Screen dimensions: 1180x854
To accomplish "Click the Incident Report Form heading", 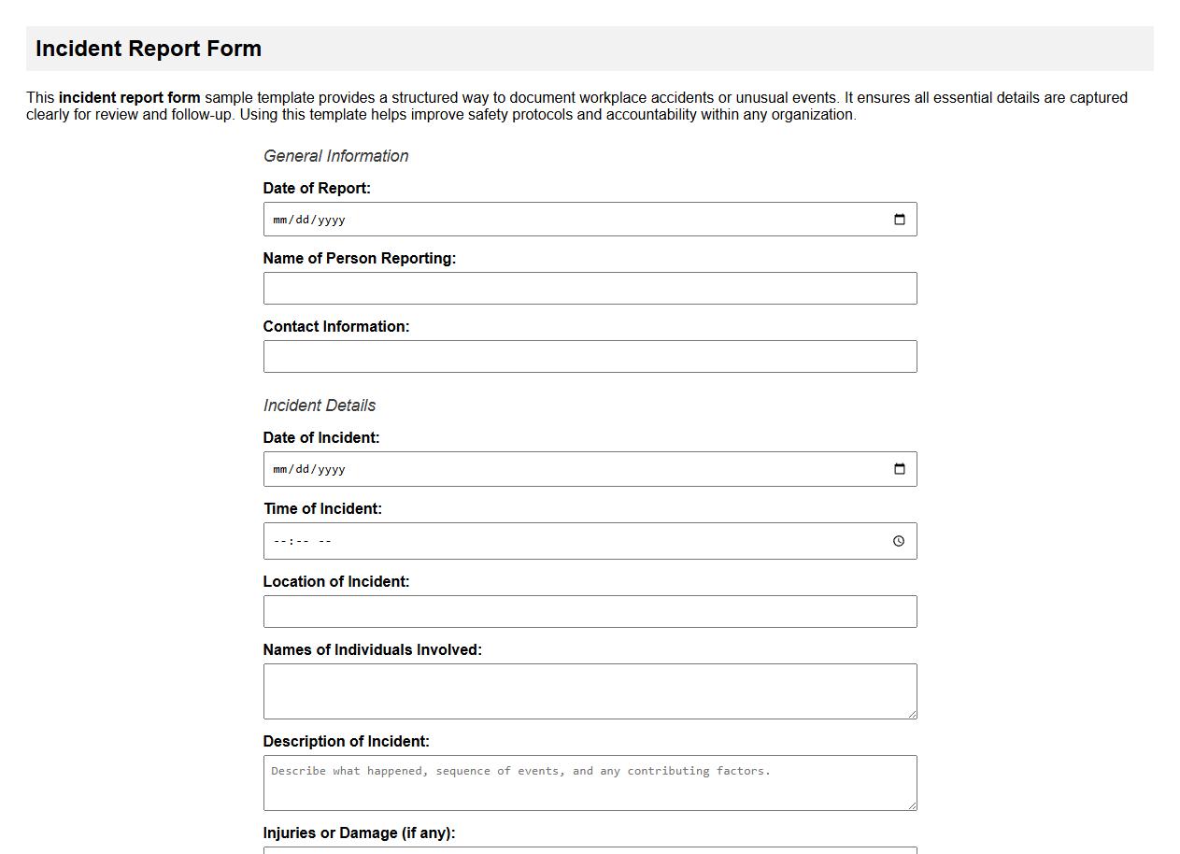I will (149, 48).
